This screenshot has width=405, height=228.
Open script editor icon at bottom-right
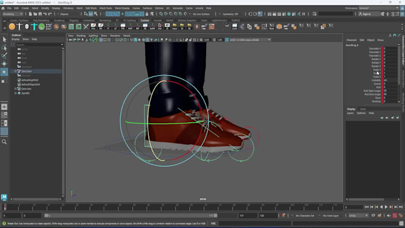[401, 223]
